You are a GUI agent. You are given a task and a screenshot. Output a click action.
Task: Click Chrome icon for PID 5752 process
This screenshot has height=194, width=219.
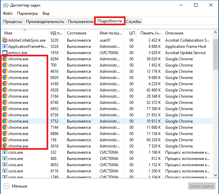(x=5, y=121)
